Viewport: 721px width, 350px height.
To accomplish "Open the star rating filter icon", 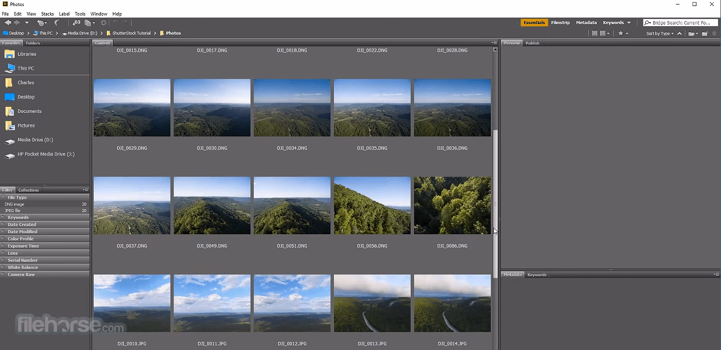I will [622, 33].
